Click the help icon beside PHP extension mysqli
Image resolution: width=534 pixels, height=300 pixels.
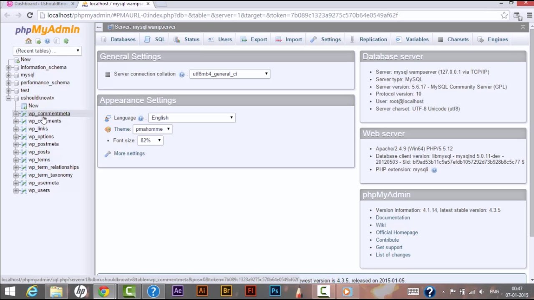click(x=434, y=170)
